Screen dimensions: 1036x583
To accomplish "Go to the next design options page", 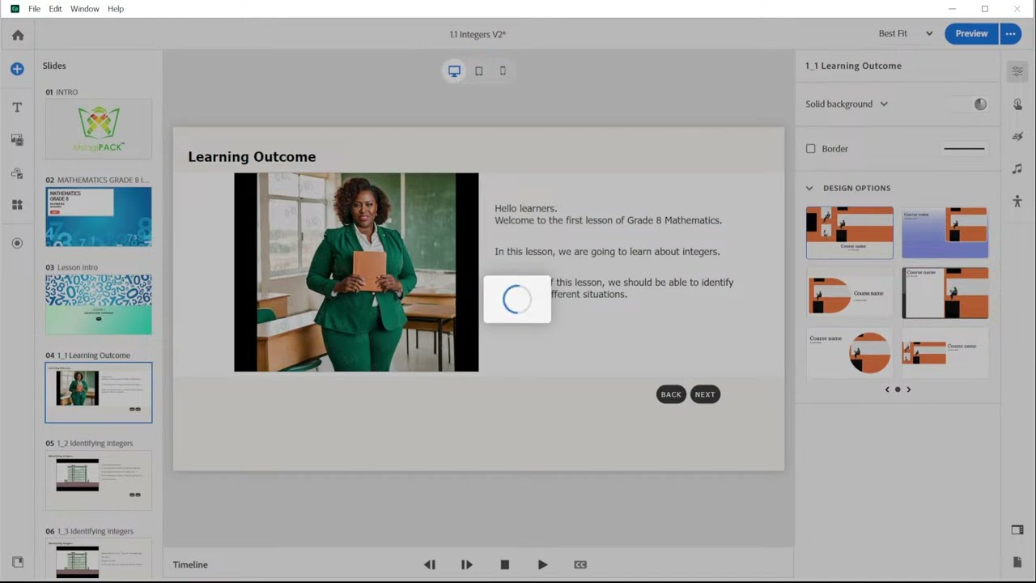I will (908, 389).
